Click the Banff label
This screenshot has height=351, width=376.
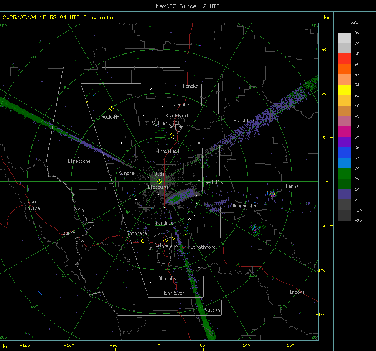tap(69, 232)
